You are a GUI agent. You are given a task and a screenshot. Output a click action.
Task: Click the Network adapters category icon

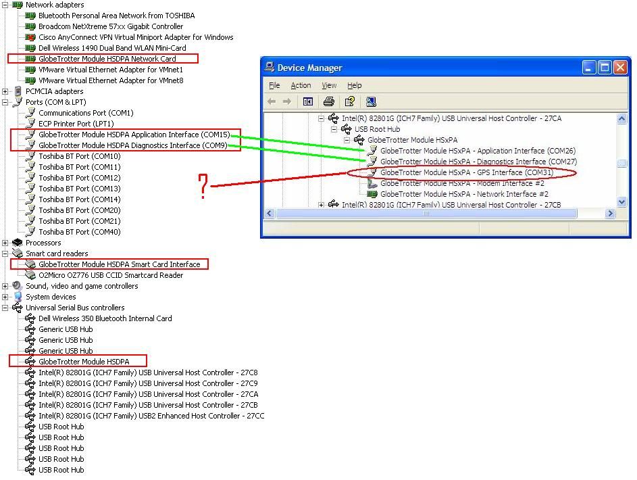(x=17, y=5)
